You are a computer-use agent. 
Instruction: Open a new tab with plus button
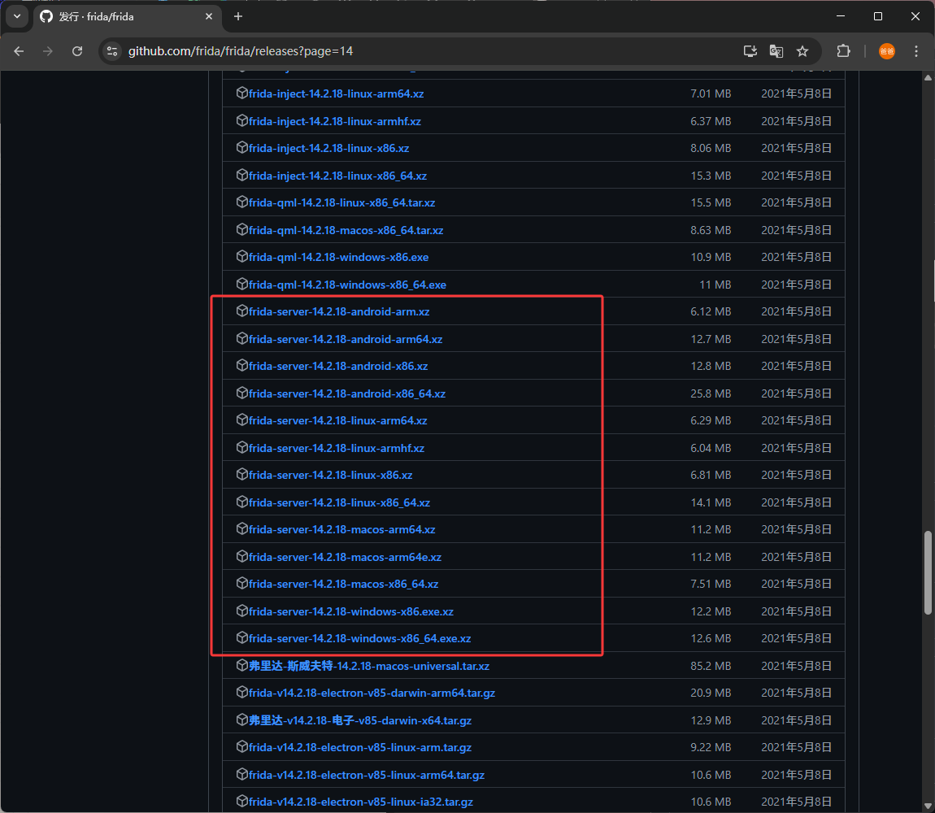[x=238, y=17]
